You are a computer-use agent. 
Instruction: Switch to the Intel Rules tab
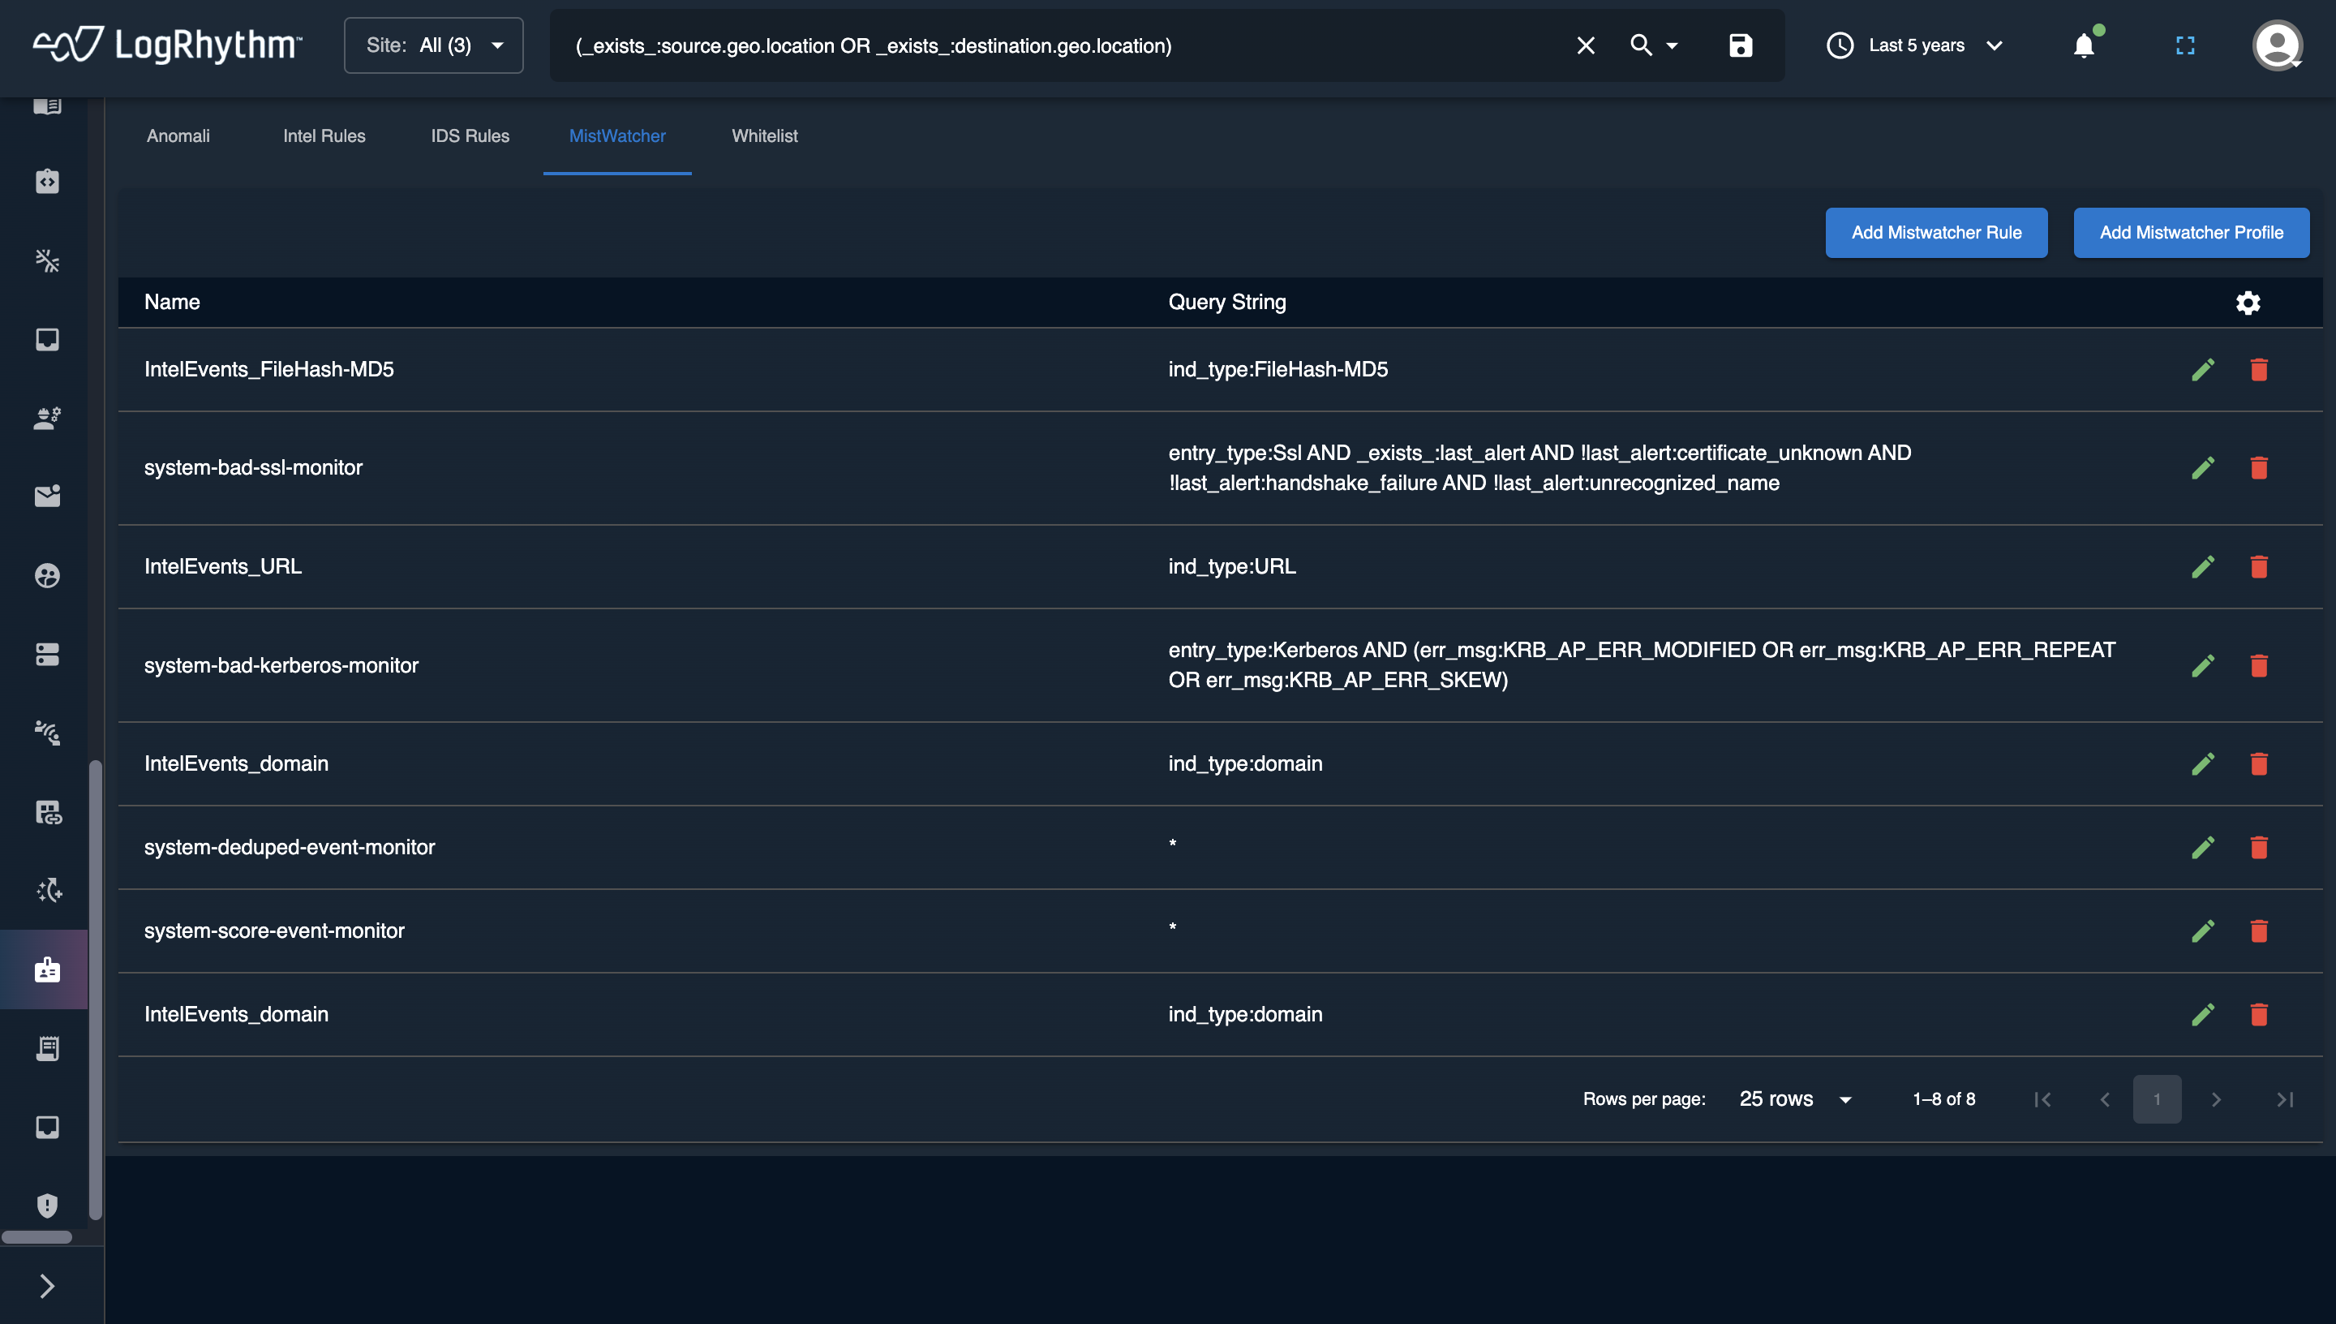(x=324, y=136)
